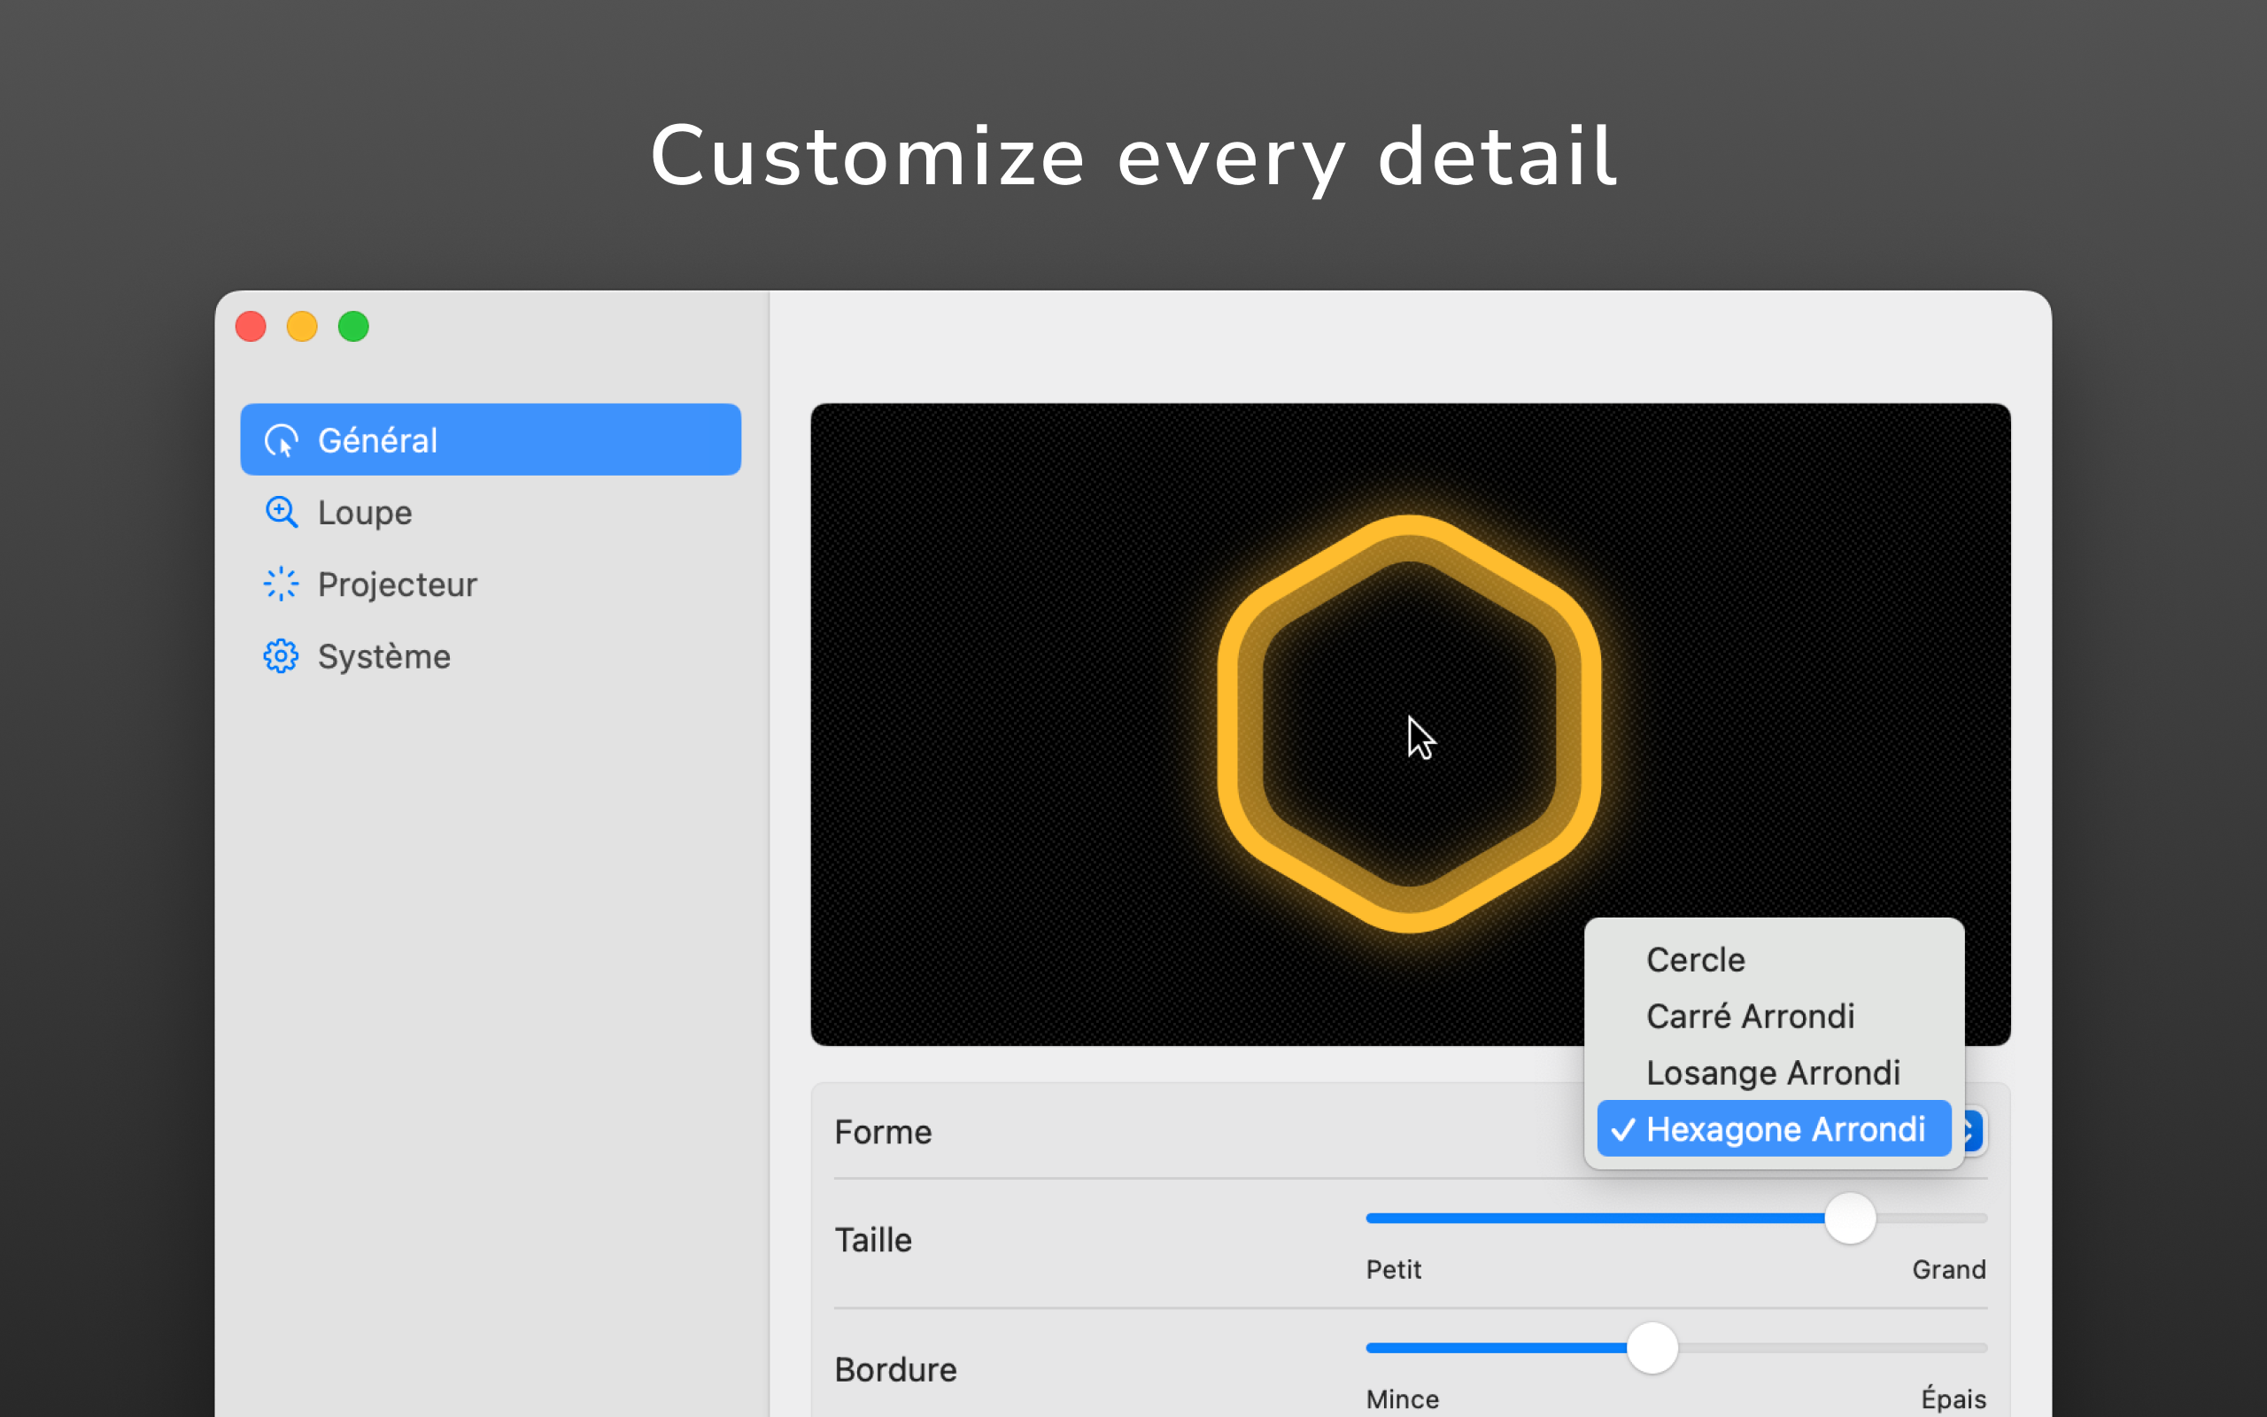
Task: Click the yellow minimize window button
Action: [302, 326]
